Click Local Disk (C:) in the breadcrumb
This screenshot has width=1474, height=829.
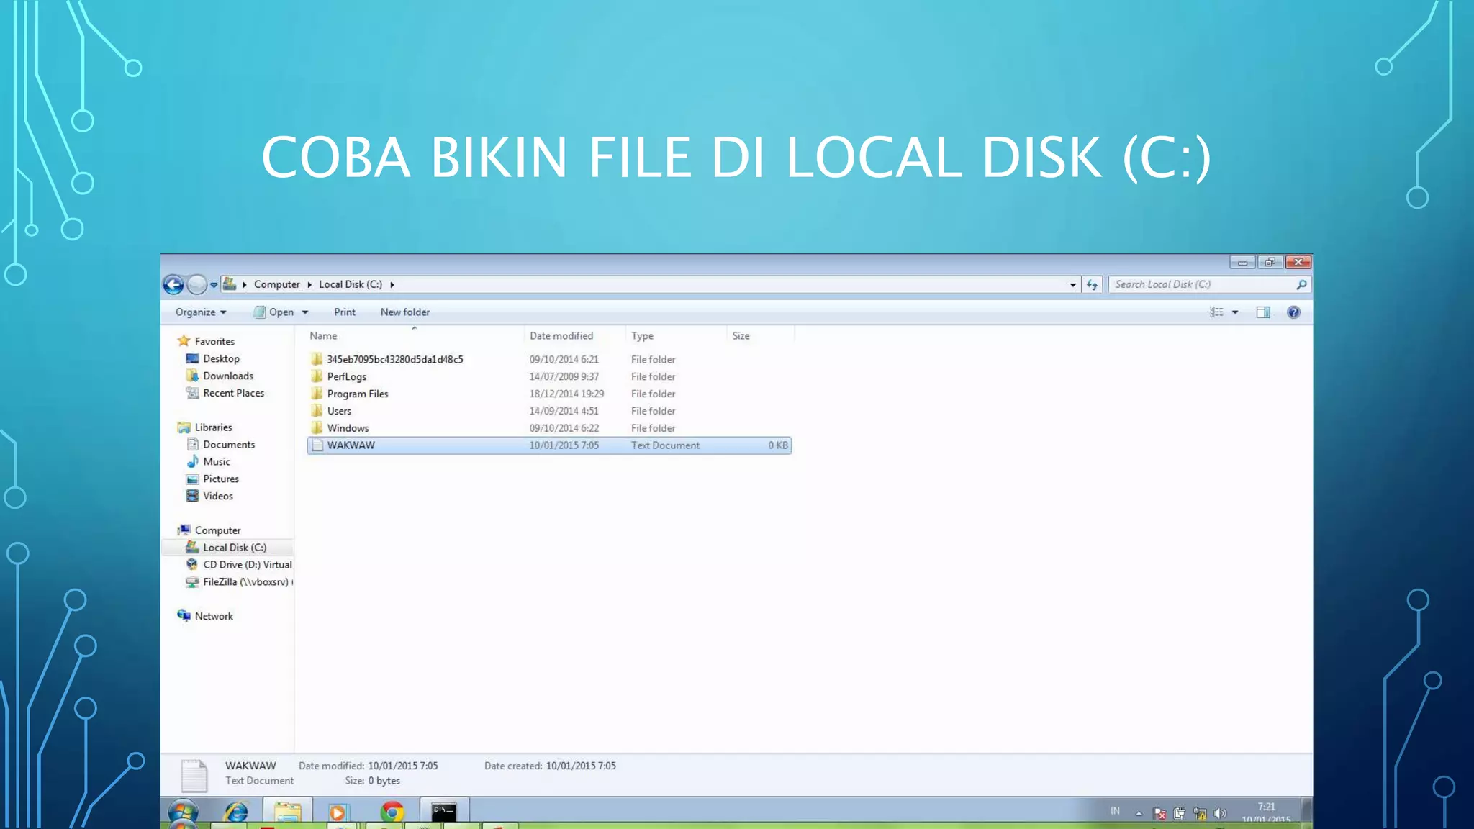(351, 284)
